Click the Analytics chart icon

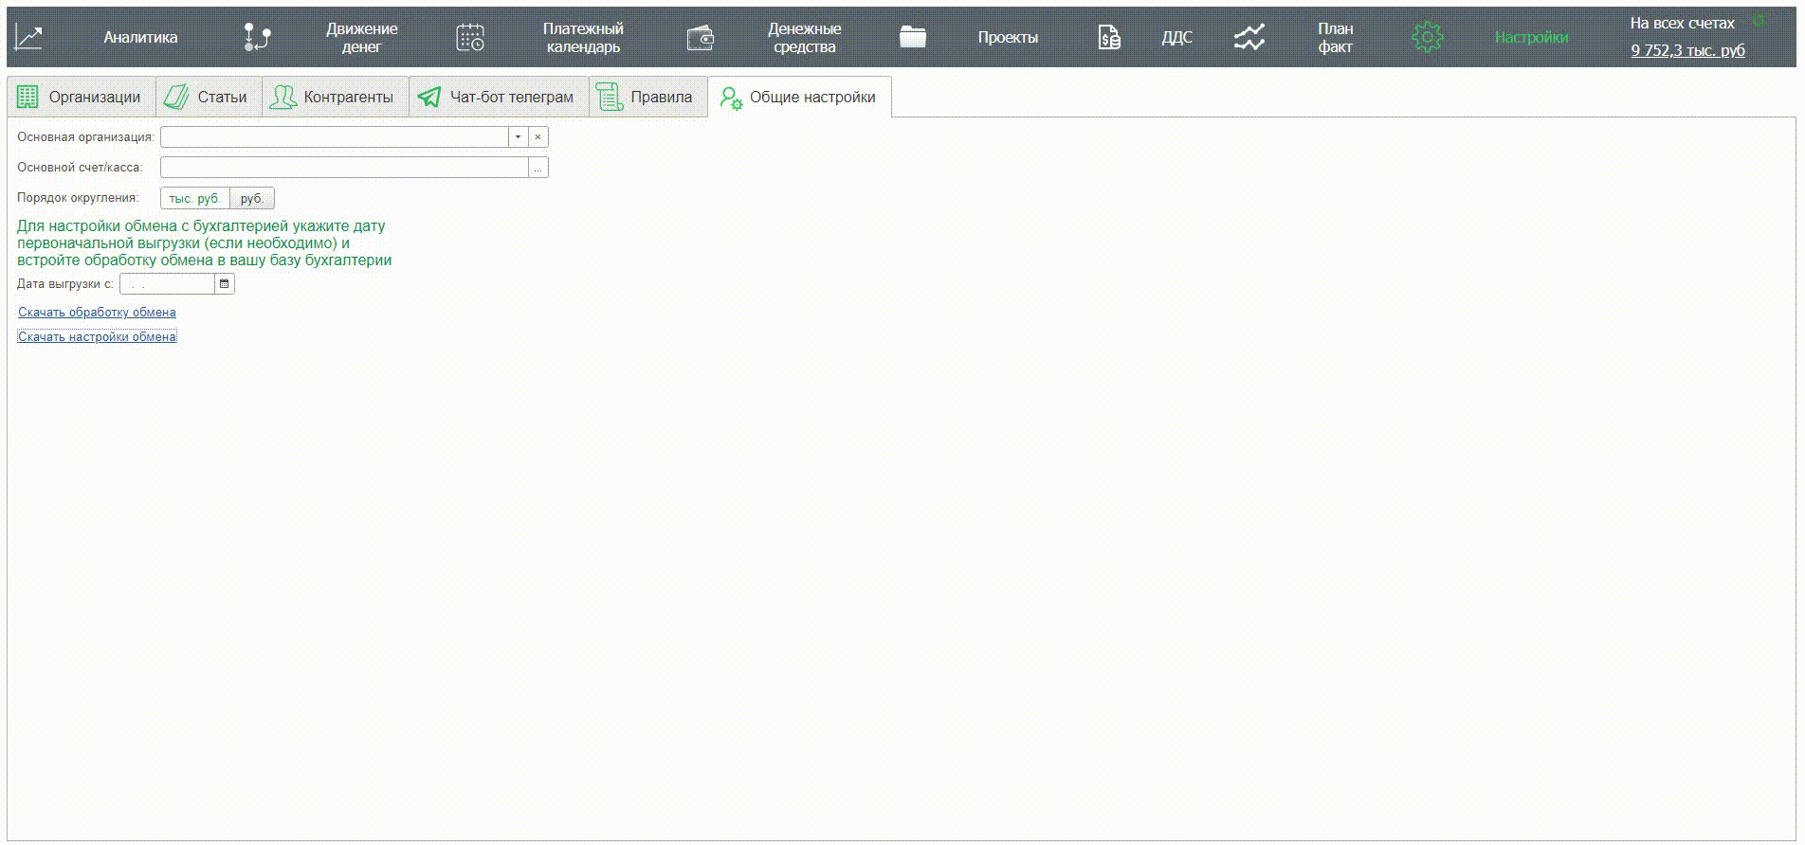tap(29, 38)
